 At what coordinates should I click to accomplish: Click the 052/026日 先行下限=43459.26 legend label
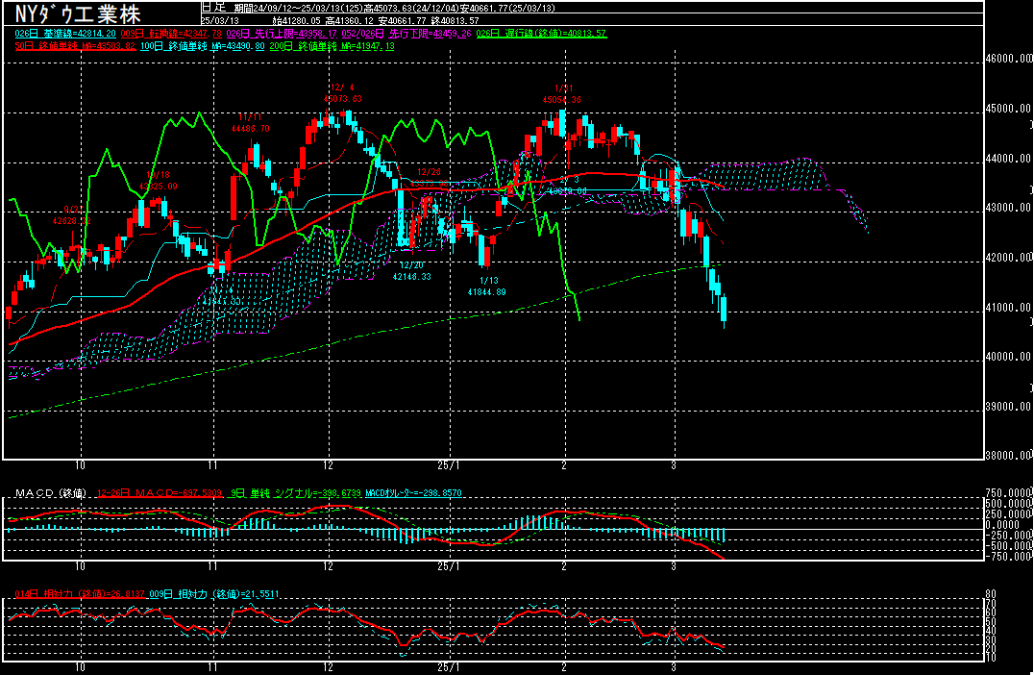point(407,33)
